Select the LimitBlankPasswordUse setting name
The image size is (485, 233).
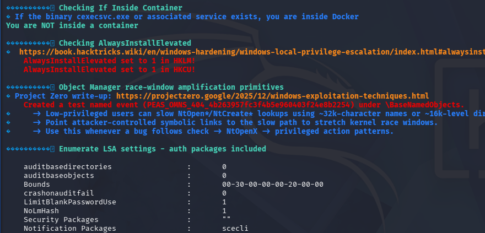69,202
